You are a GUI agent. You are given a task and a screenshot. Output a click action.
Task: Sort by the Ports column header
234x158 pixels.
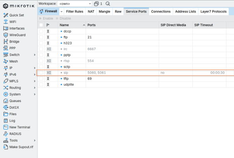[92, 25]
